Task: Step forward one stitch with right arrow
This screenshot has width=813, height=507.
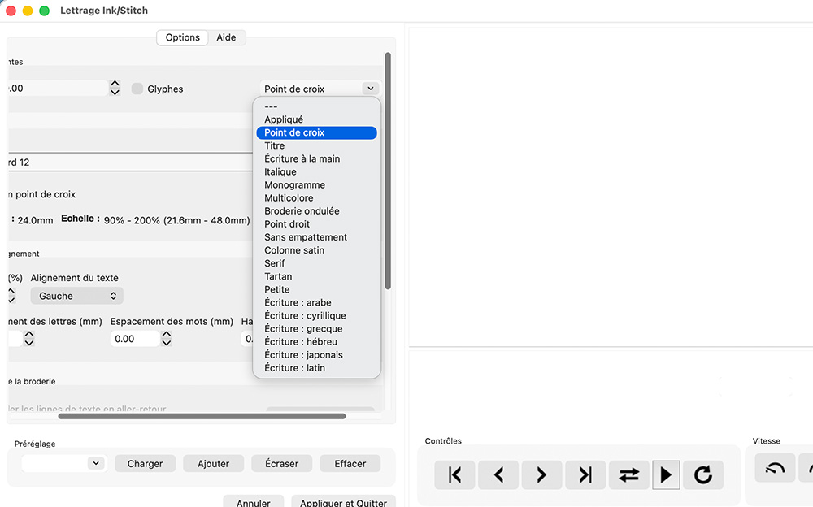Action: point(541,474)
